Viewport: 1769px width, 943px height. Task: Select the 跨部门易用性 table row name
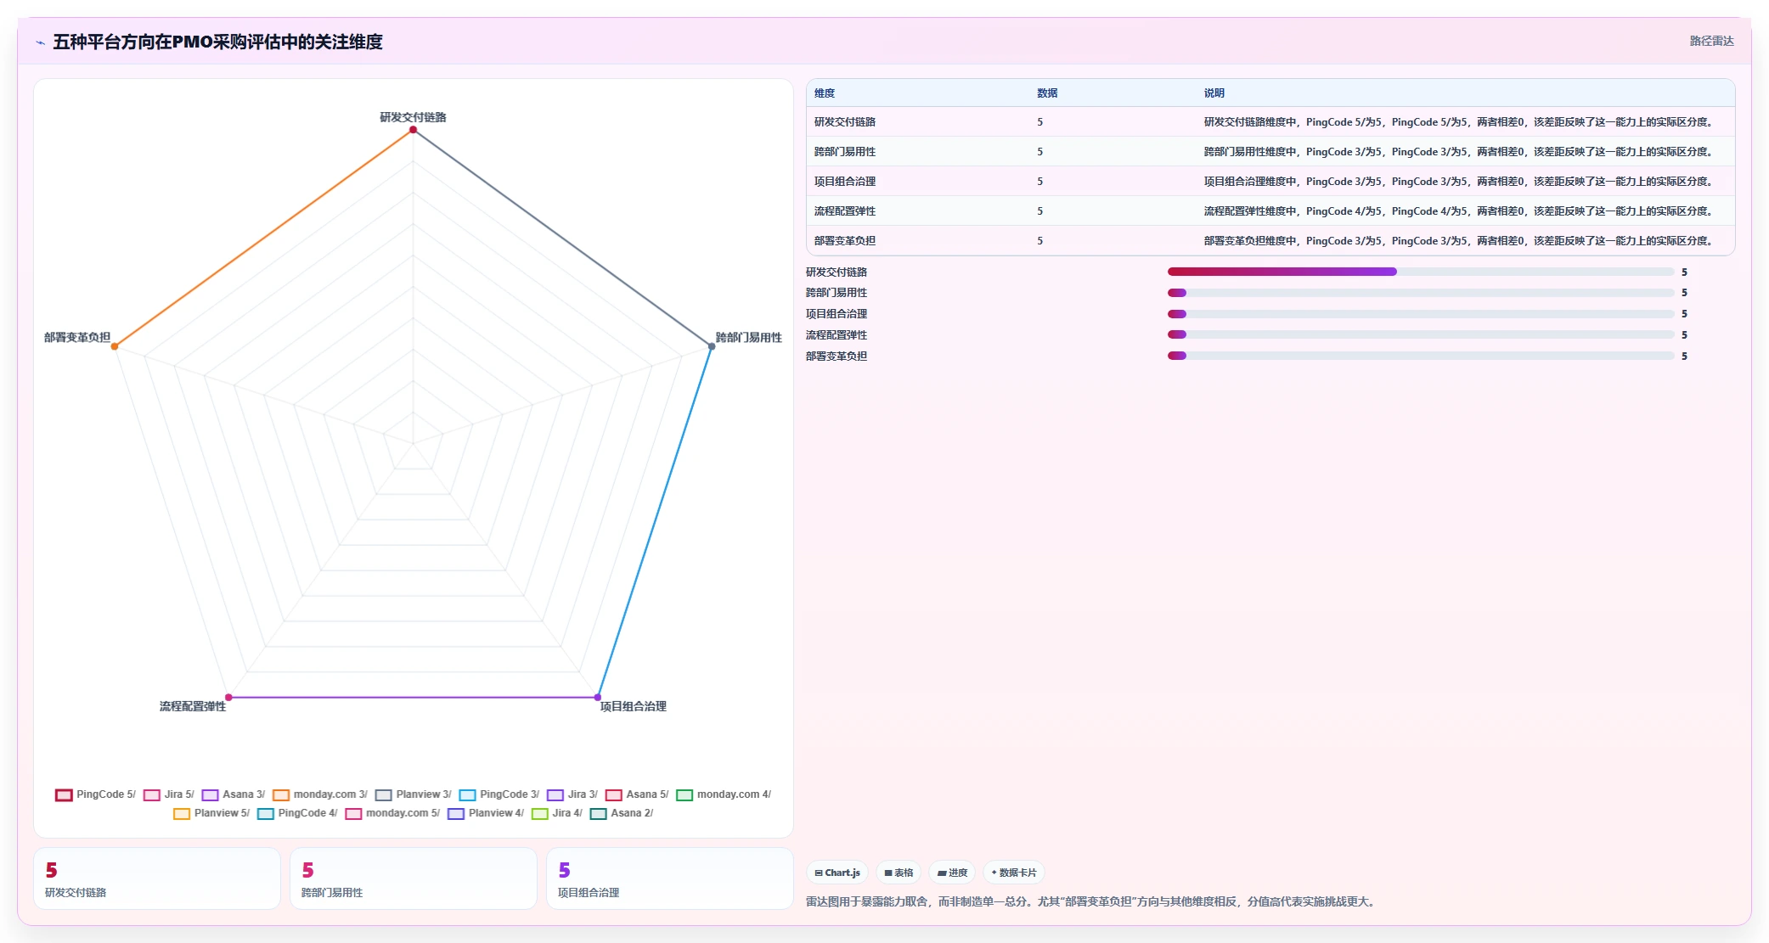pyautogui.click(x=845, y=152)
